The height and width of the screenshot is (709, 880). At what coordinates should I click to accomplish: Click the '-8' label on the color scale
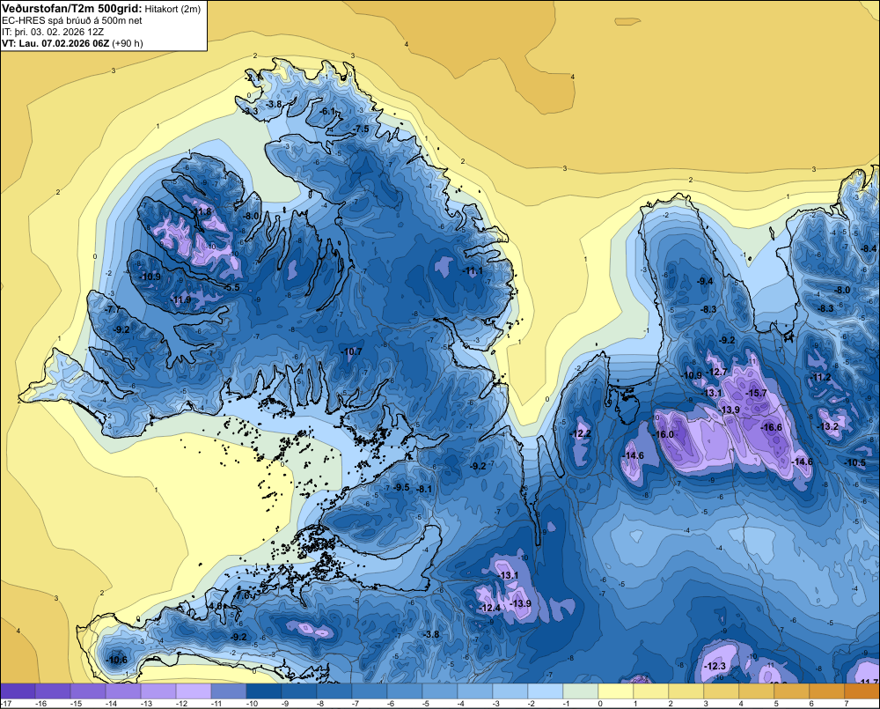[x=321, y=704]
